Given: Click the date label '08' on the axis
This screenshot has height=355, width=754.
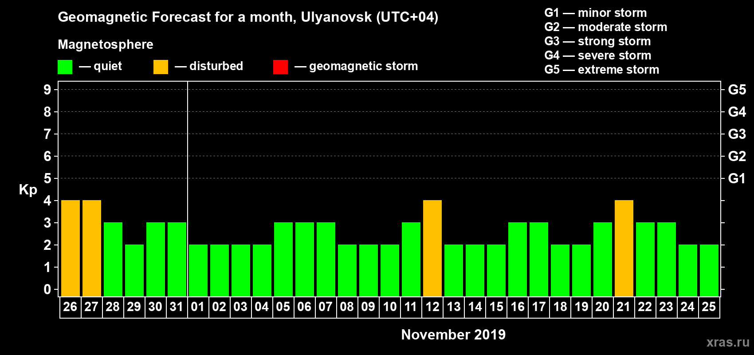Looking at the screenshot, I should 347,307.
